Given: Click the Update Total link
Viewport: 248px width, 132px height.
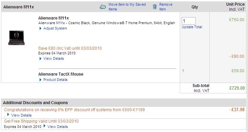Looking at the screenshot, I should 192,27.
